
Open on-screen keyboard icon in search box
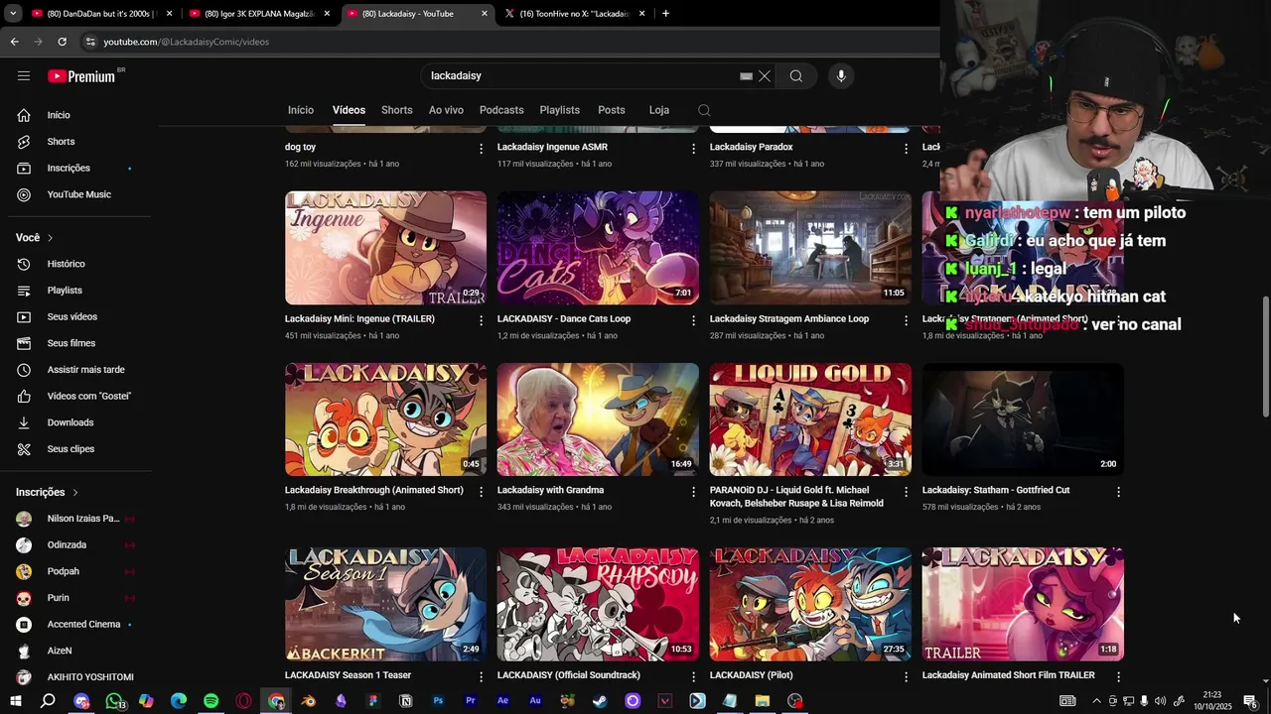click(x=746, y=76)
